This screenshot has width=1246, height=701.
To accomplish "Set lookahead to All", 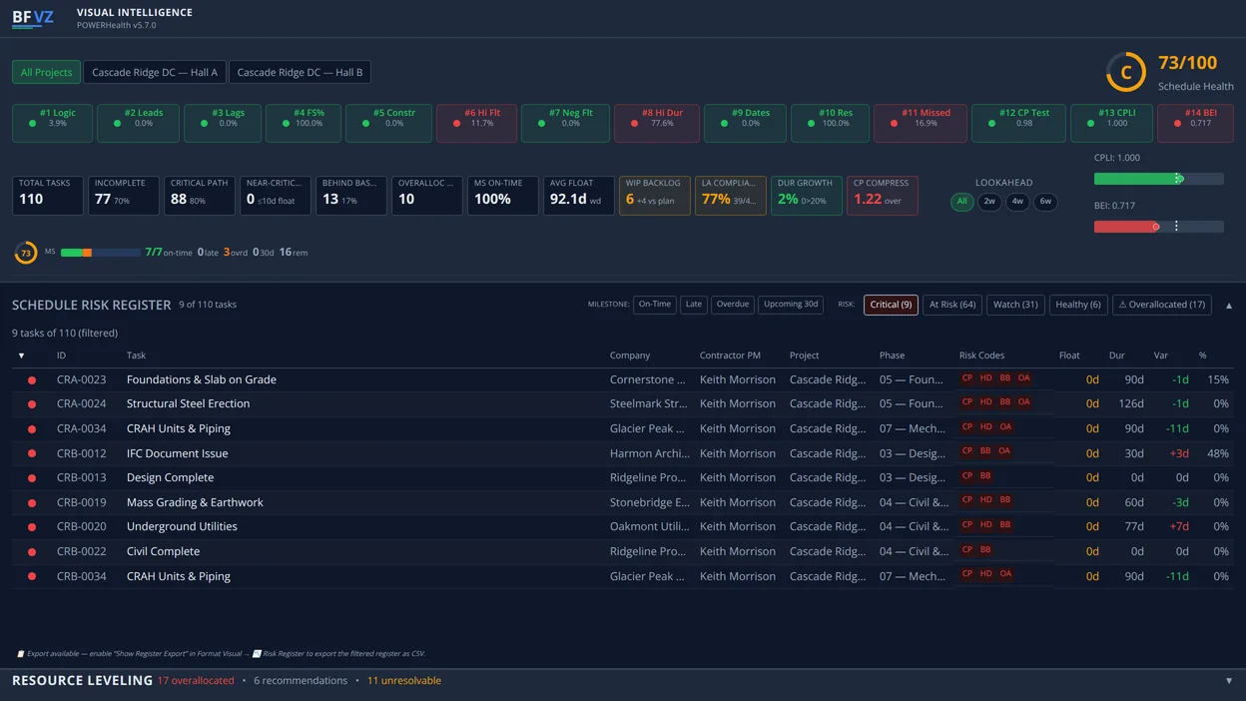I will (x=962, y=202).
